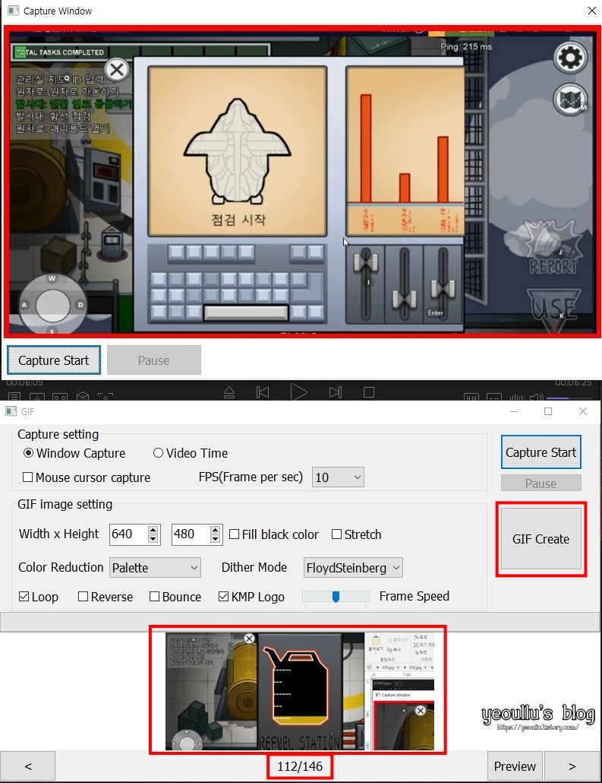Close the Capture Window
The height and width of the screenshot is (783, 602).
(591, 11)
